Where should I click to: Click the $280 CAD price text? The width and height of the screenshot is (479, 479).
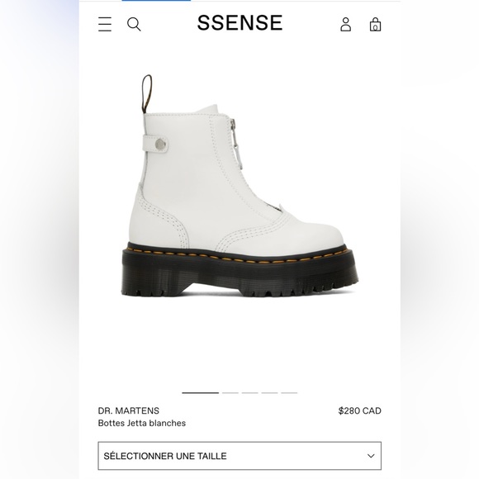click(359, 410)
